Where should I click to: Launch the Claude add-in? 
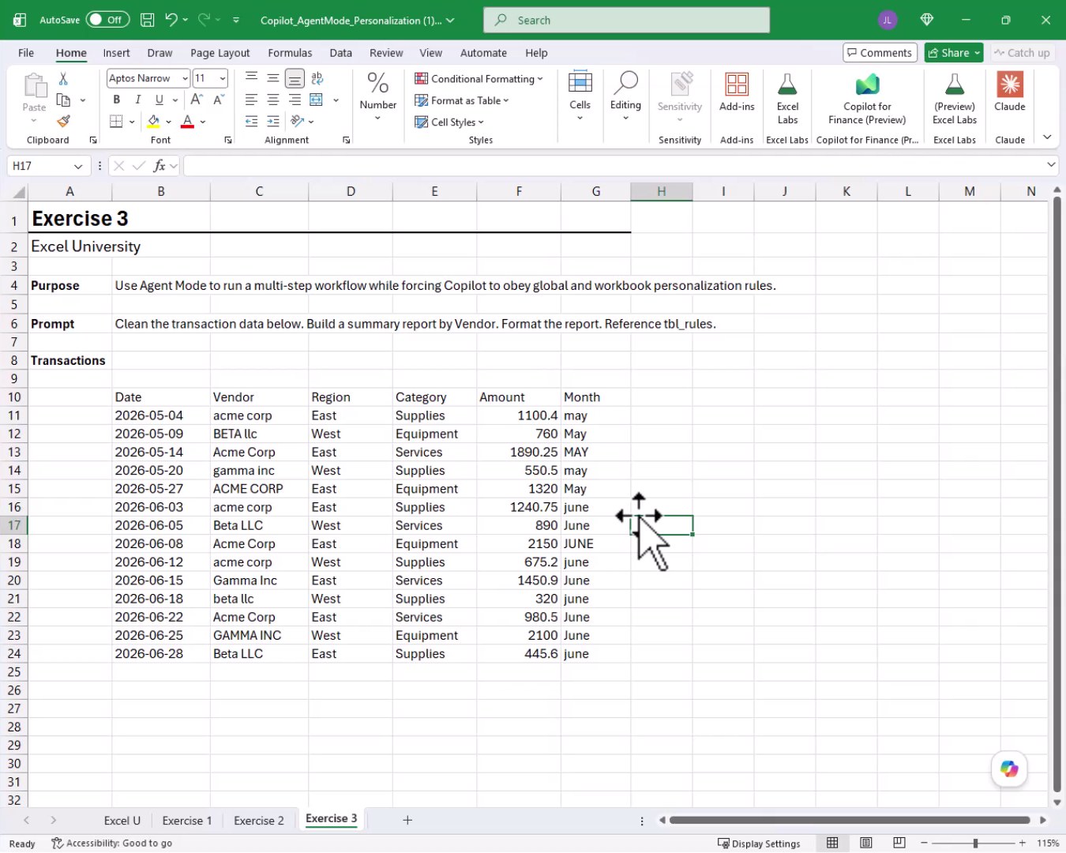point(1009,93)
